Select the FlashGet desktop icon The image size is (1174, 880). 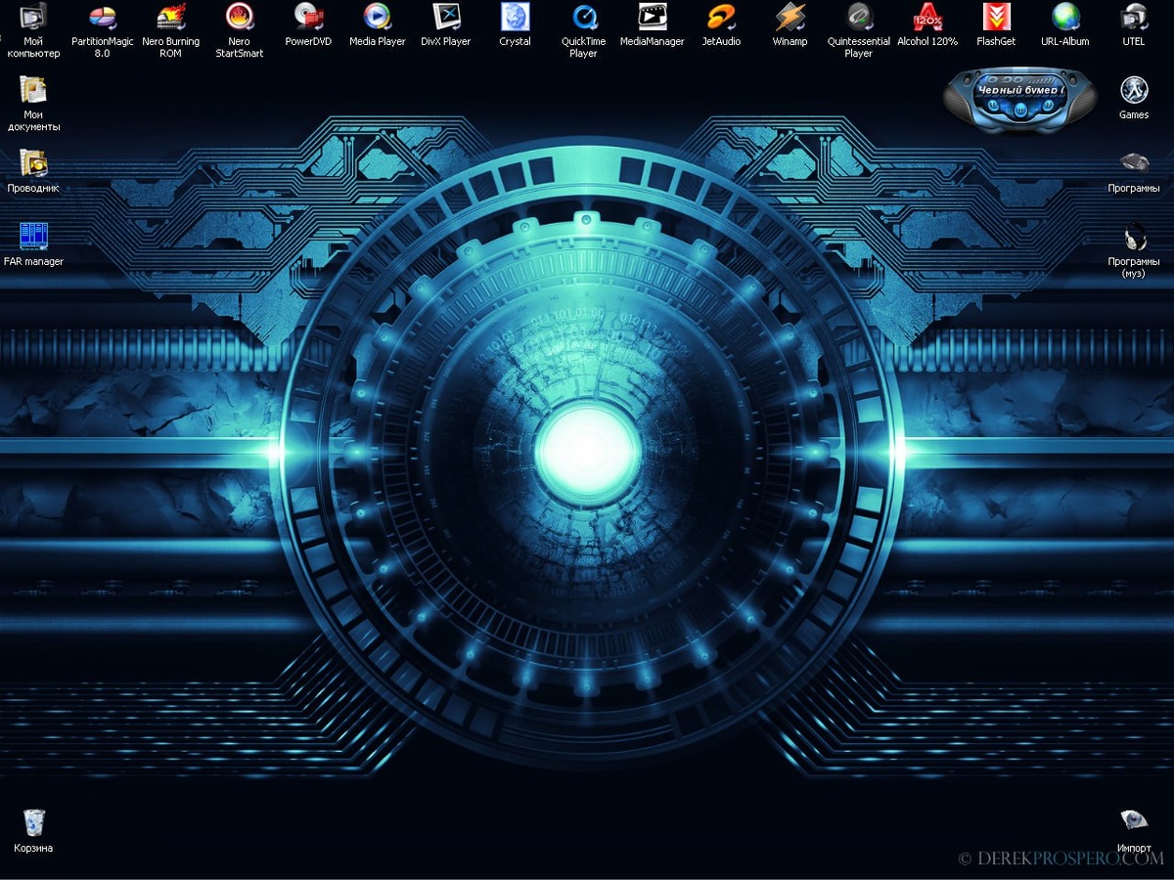pyautogui.click(x=996, y=24)
